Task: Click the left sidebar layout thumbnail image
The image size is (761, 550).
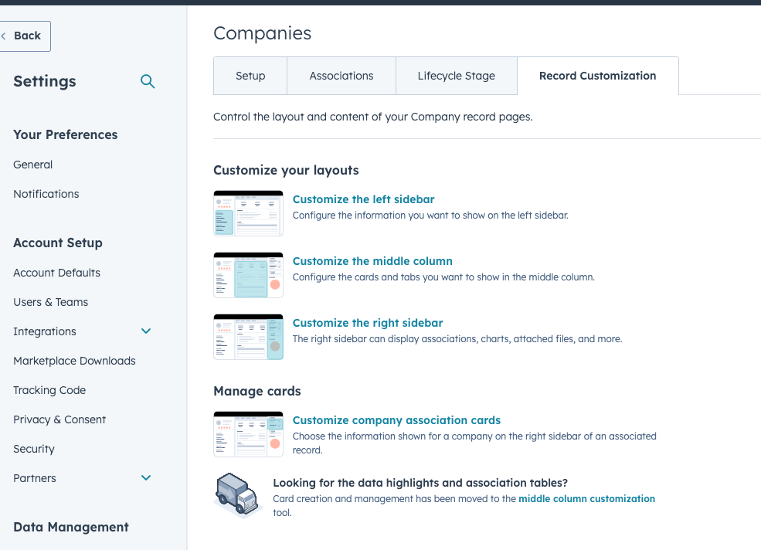Action: tap(248, 212)
